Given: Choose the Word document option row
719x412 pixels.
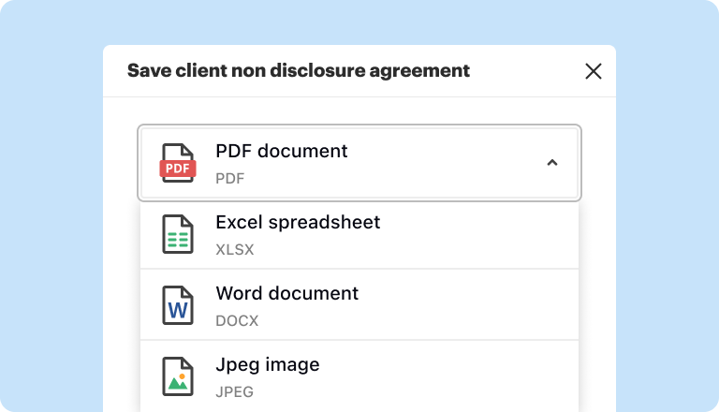Looking at the screenshot, I should click(x=359, y=305).
